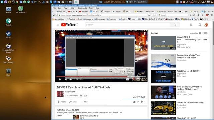This screenshot has height=120, width=214.
Task: Open the Tools menu
Action: click(91, 8)
